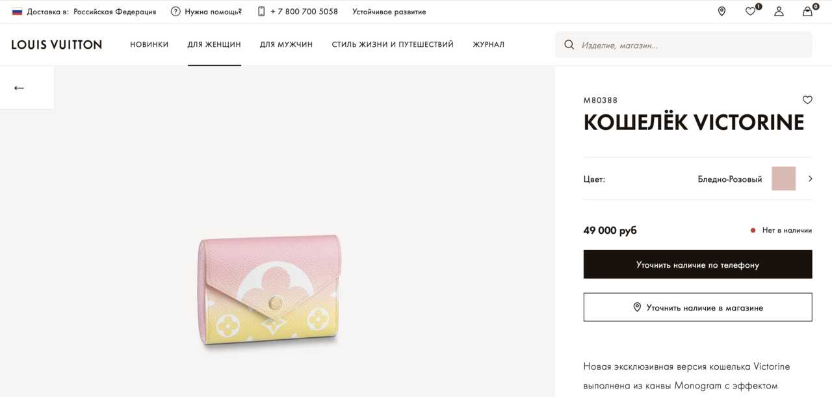832x397 pixels.
Task: Click the search magnifier icon
Action: click(x=569, y=45)
